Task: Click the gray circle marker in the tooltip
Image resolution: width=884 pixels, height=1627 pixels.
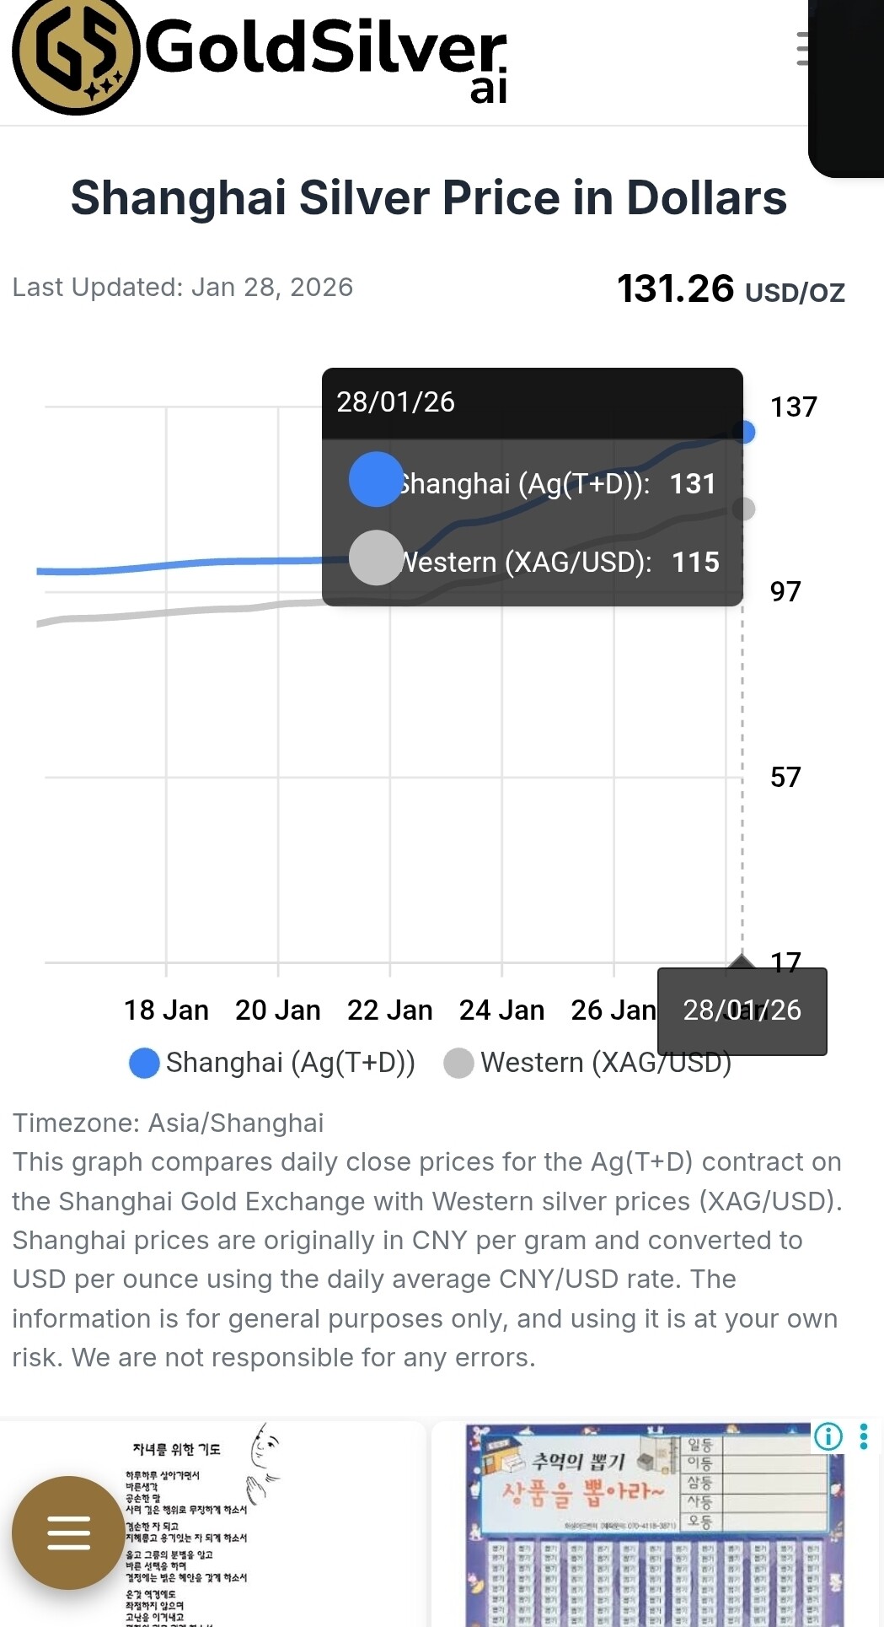Action: click(x=376, y=558)
